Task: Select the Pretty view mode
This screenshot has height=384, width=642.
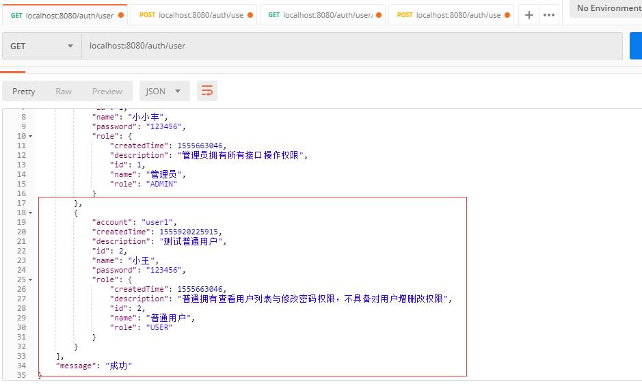Action: pos(24,92)
